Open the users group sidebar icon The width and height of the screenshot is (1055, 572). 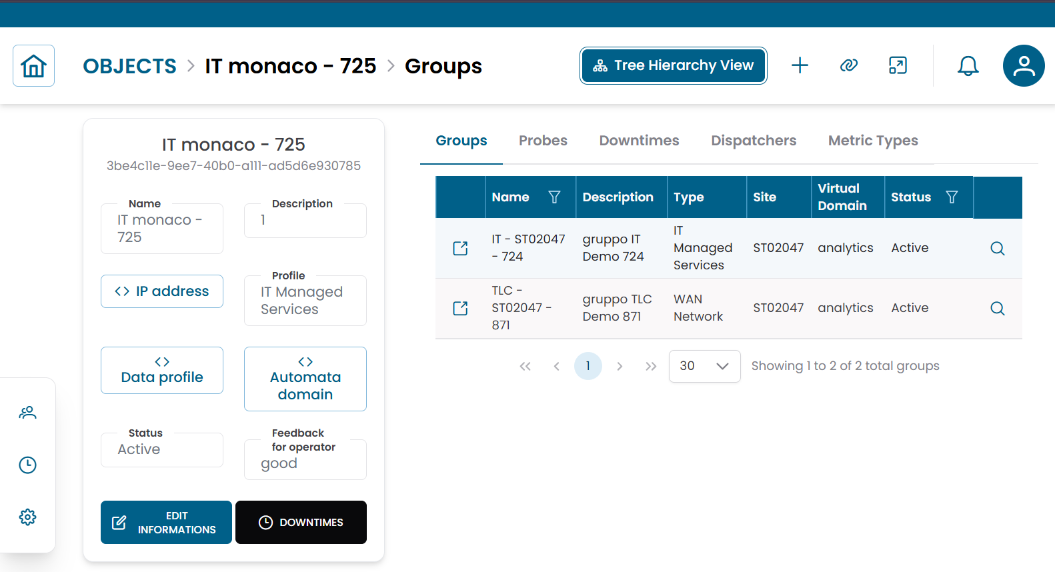click(27, 413)
